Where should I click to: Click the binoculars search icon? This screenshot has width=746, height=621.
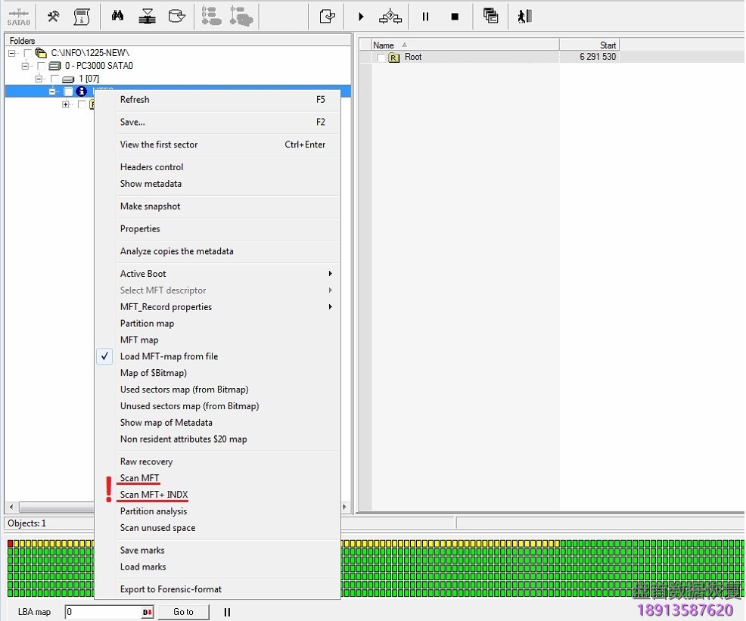(x=117, y=17)
